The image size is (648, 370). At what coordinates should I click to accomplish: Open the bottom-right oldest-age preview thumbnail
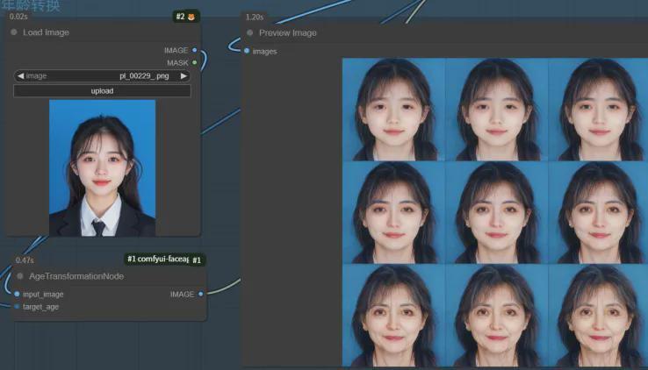click(598, 315)
